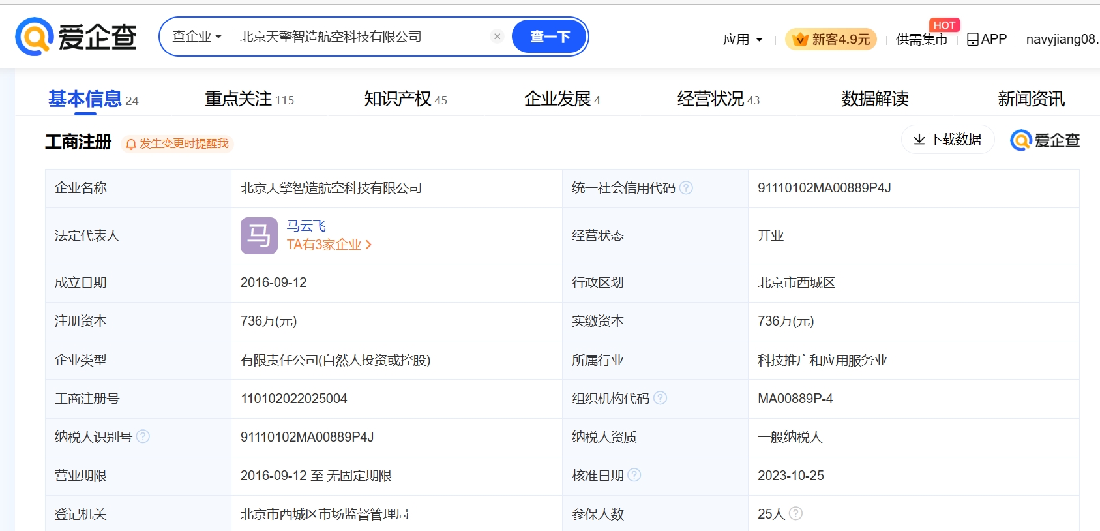The width and height of the screenshot is (1100, 531).
Task: Select the 2016-09-12 至 无固定期限 value
Action: point(316,476)
